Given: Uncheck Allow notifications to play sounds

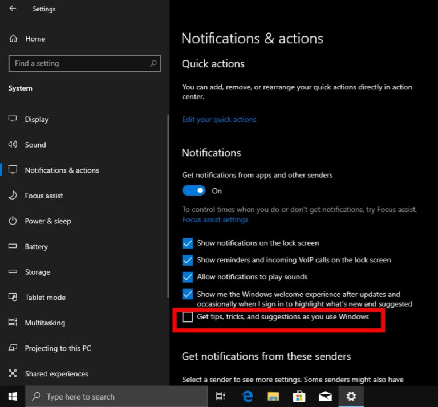Looking at the screenshot, I should [188, 277].
